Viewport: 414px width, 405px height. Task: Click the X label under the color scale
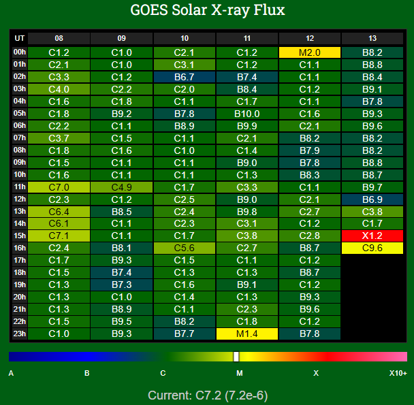[x=316, y=373]
